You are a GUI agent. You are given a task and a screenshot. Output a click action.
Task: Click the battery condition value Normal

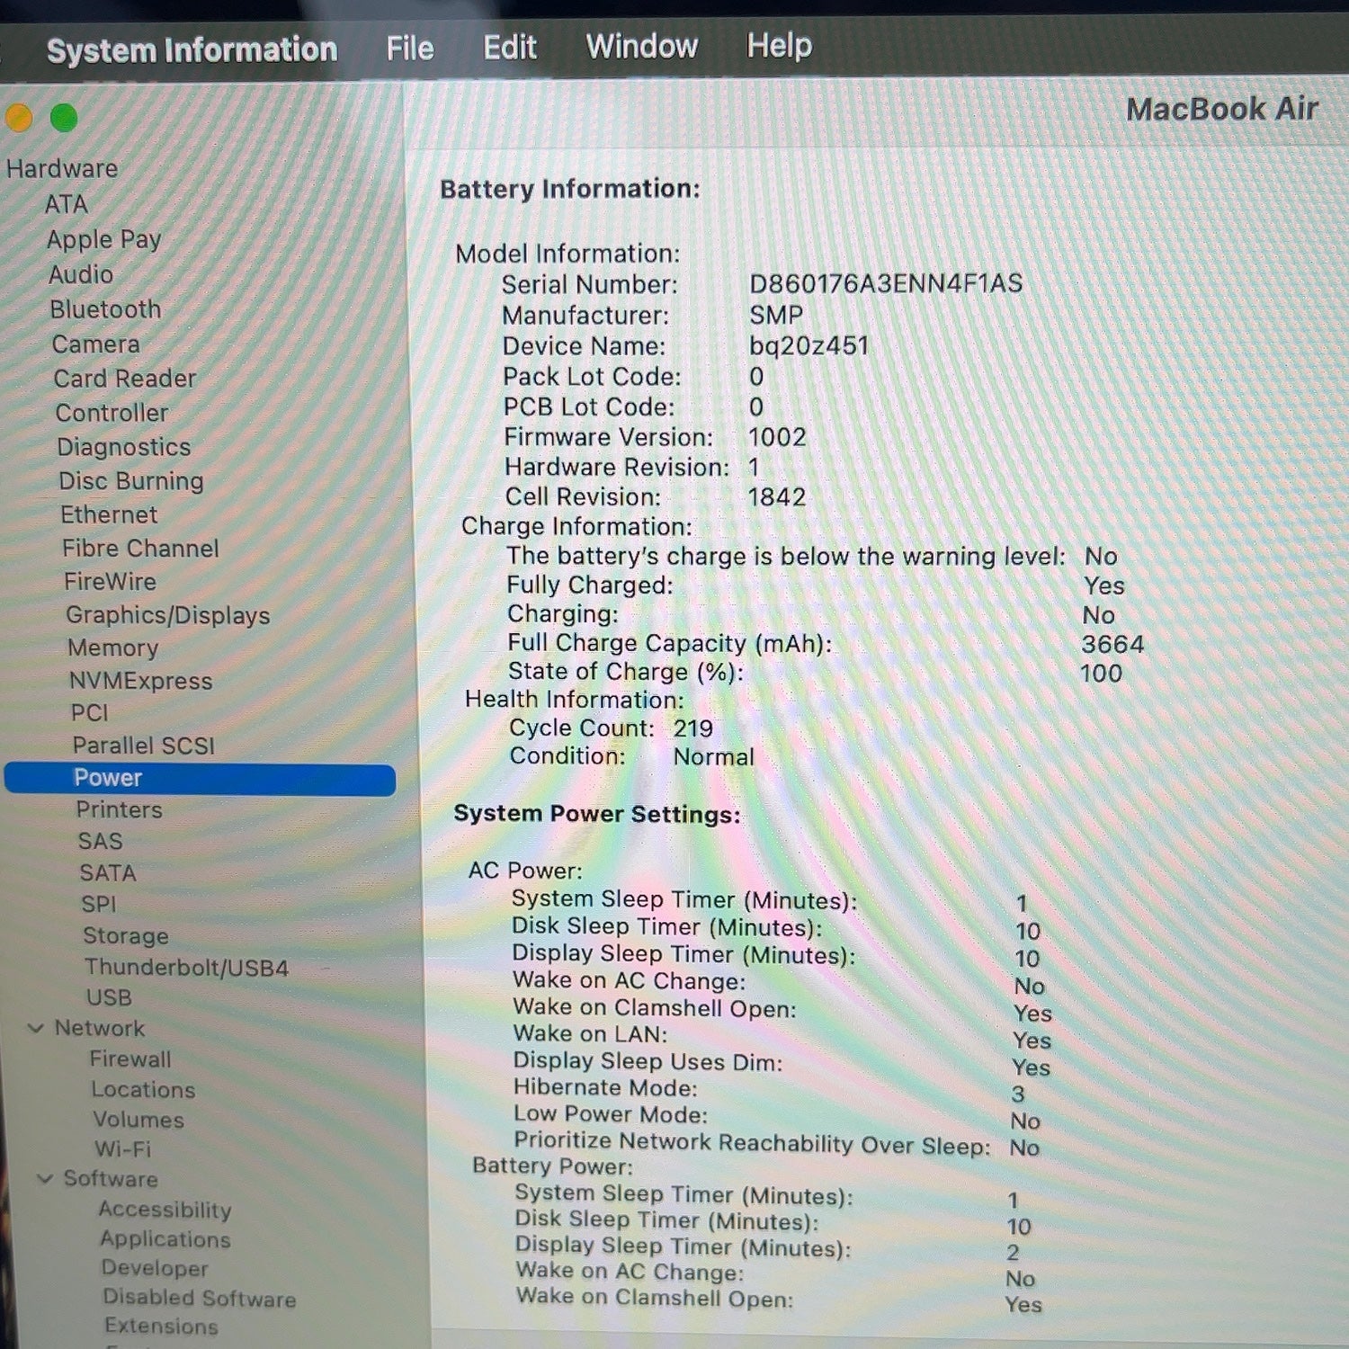[x=714, y=757]
